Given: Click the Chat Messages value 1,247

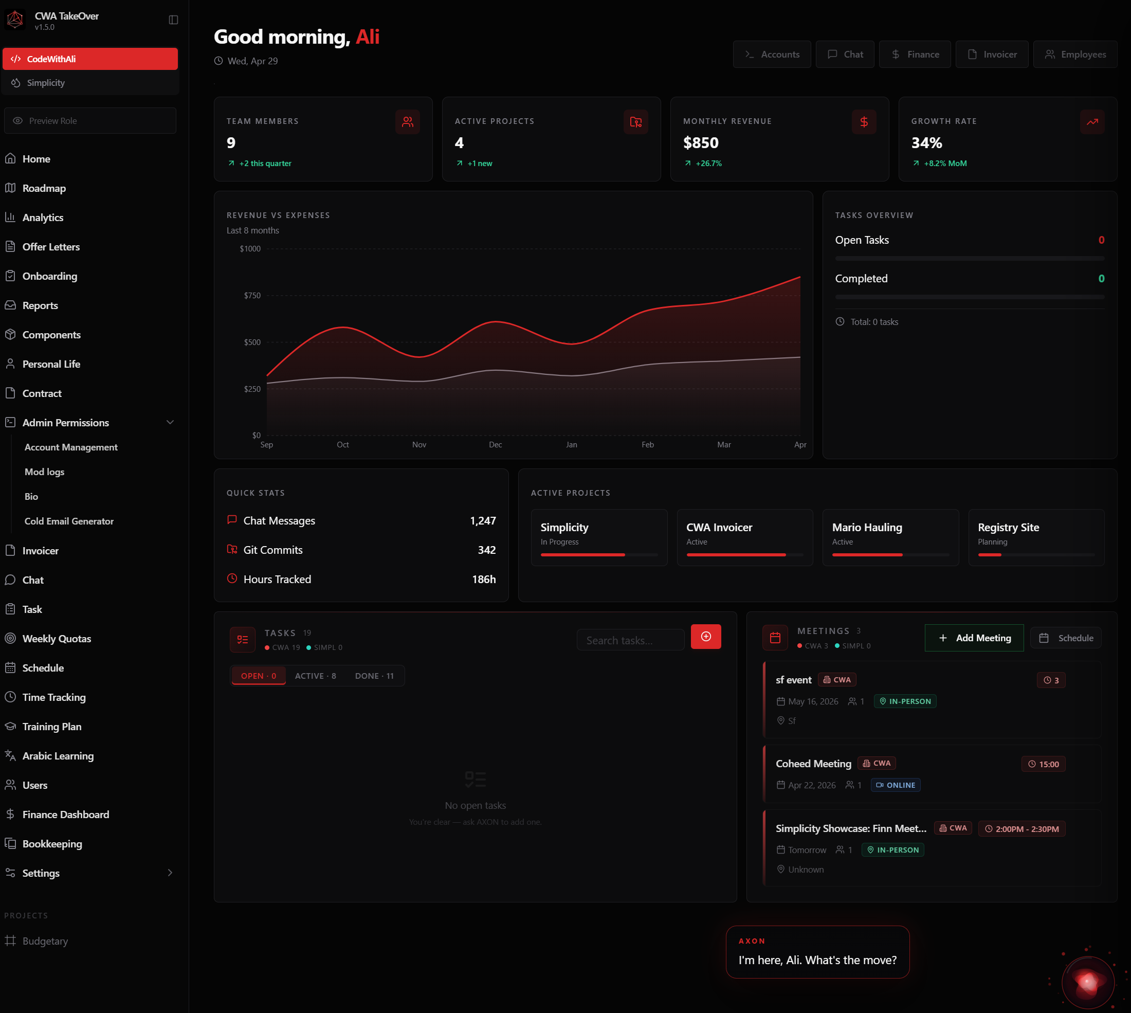Looking at the screenshot, I should [x=483, y=520].
